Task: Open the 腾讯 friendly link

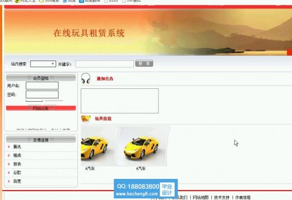Action: coord(17,147)
